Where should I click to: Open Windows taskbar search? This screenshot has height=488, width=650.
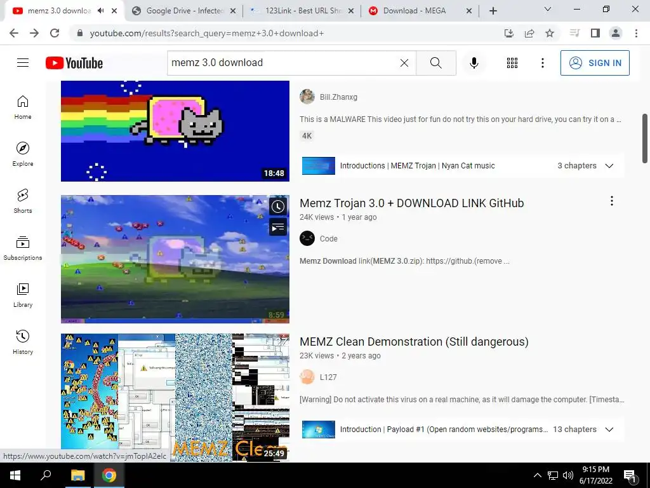click(x=46, y=475)
